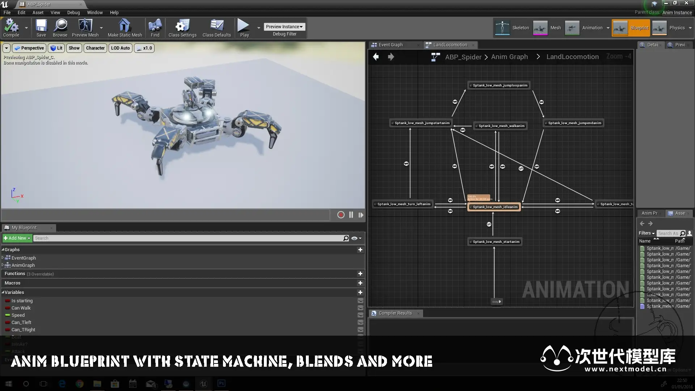Open the Window menu
The width and height of the screenshot is (695, 391).
pos(95,12)
